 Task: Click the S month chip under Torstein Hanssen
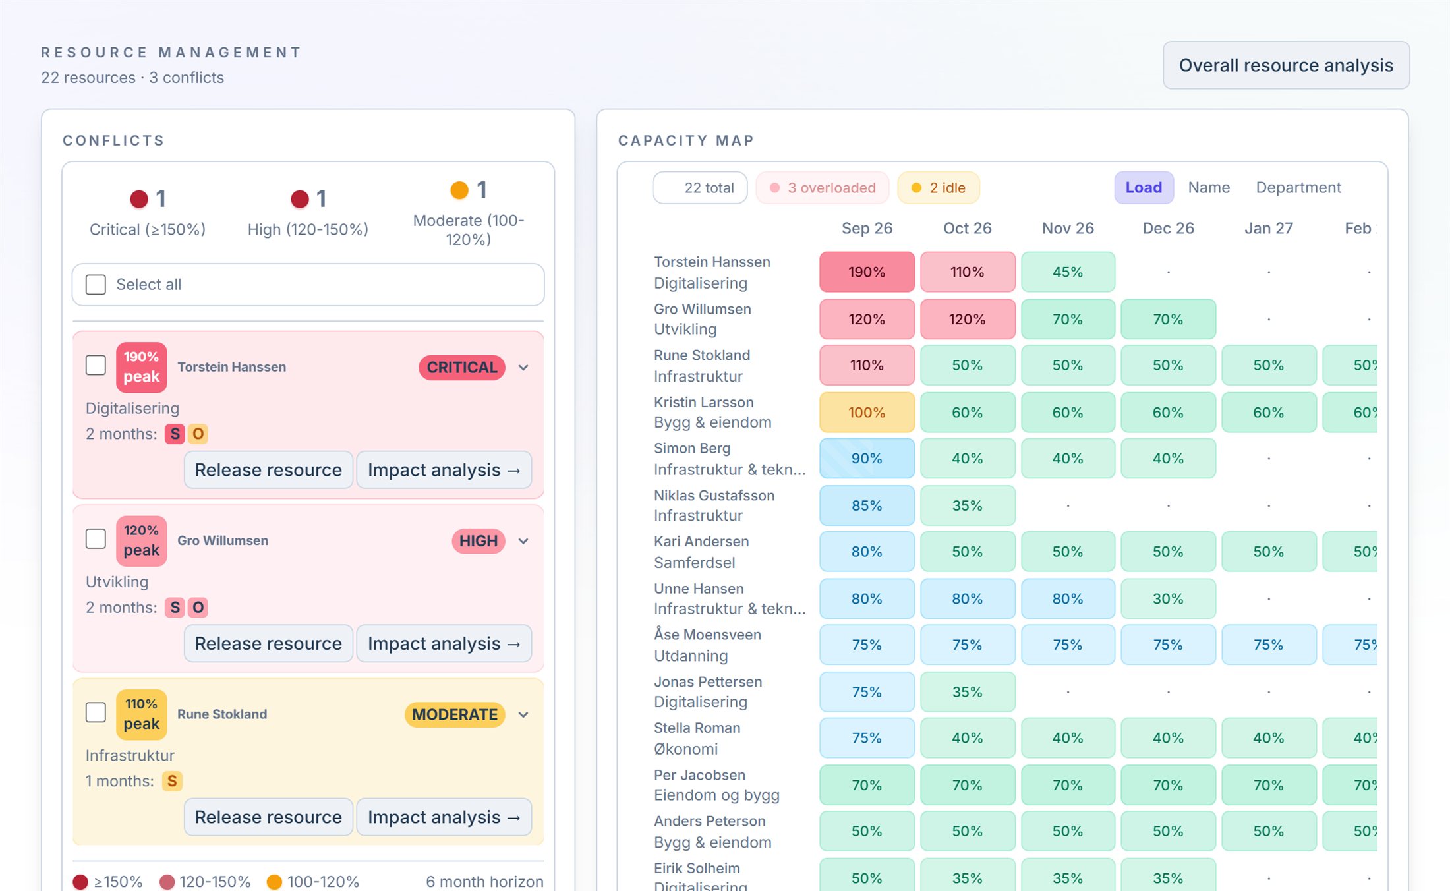coord(175,434)
